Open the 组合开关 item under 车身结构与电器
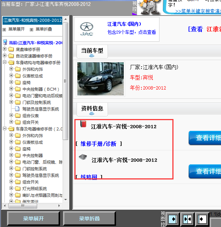 (31, 122)
